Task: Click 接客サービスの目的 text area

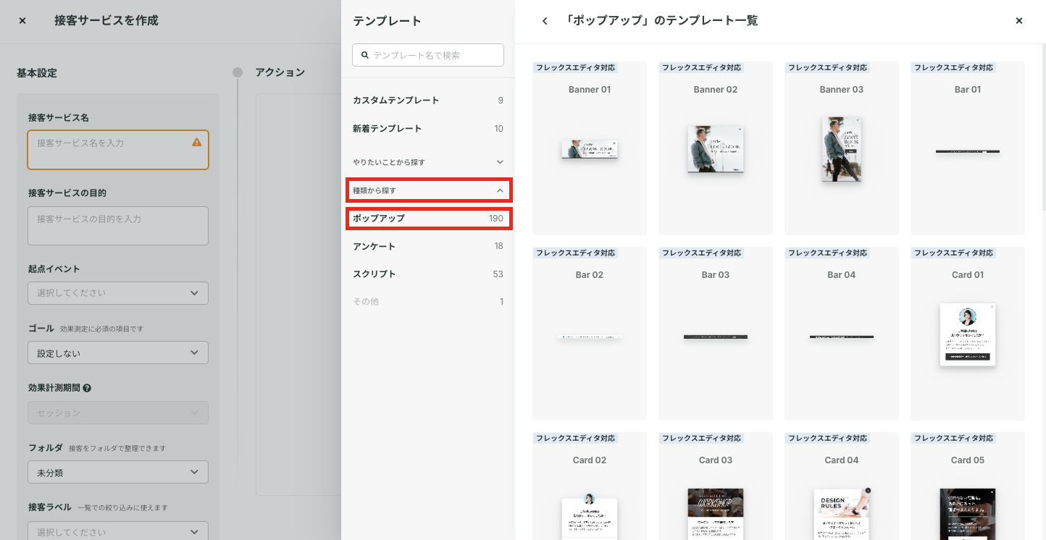Action: [118, 226]
